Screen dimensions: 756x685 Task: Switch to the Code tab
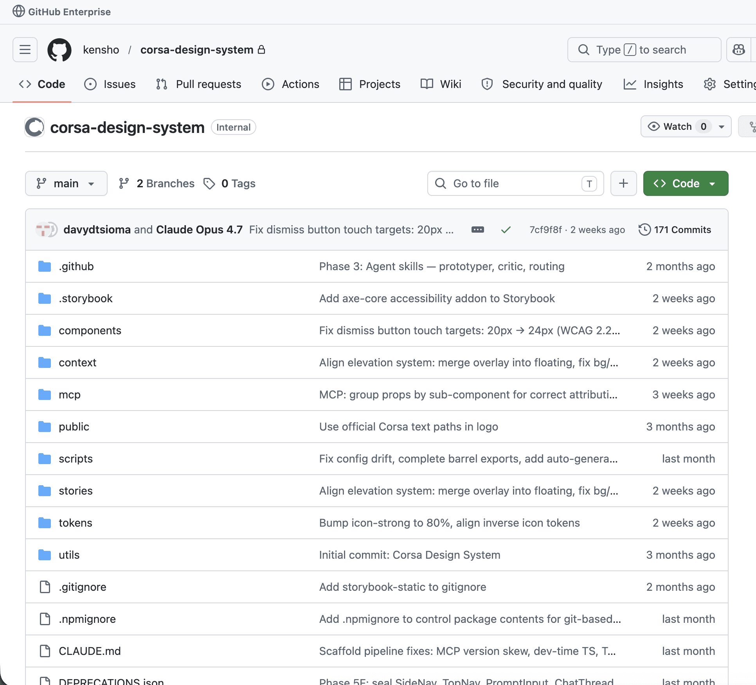[42, 84]
